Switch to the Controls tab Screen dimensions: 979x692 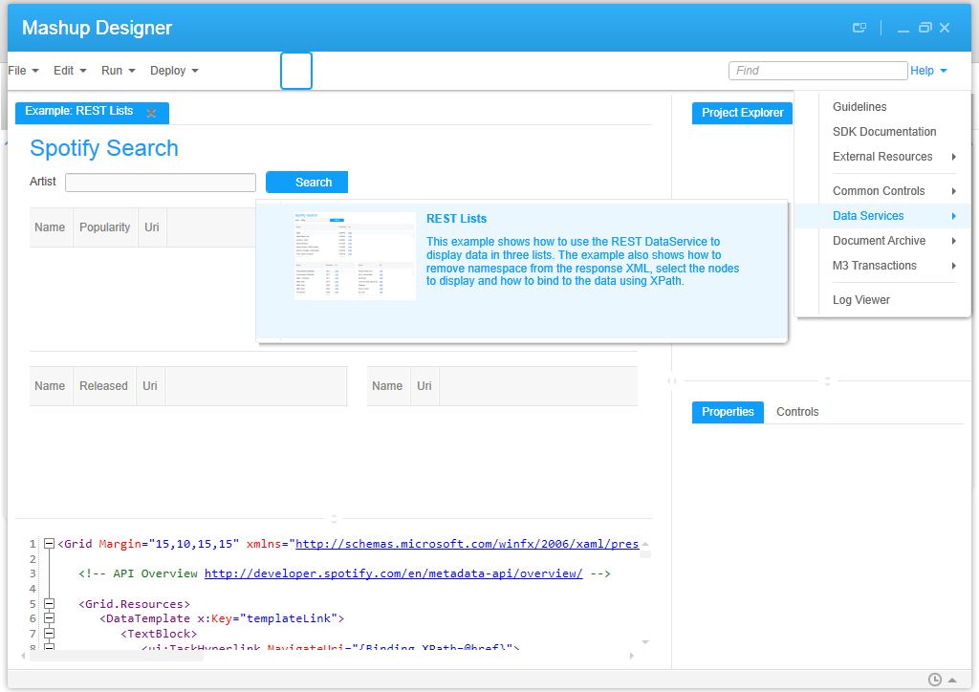(x=797, y=412)
